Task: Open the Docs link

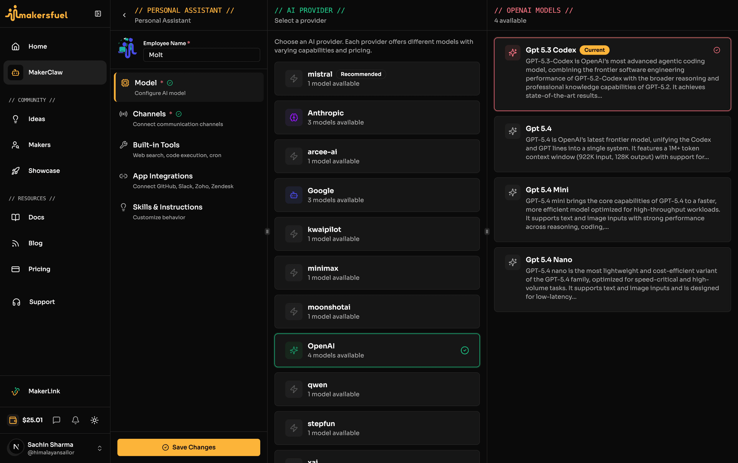Action: (x=55, y=217)
